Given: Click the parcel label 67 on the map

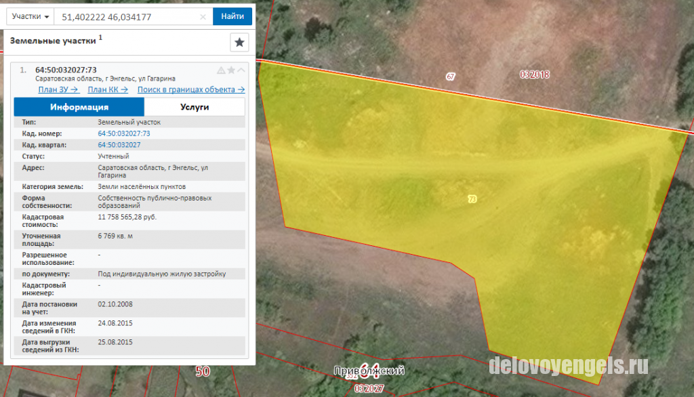Looking at the screenshot, I should coord(451,77).
